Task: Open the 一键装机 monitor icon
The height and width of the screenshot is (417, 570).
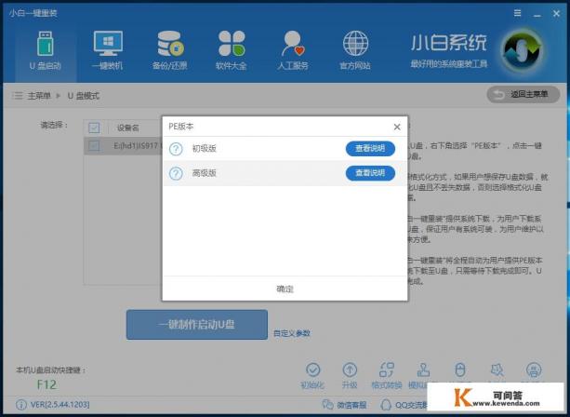Action: coord(108,44)
